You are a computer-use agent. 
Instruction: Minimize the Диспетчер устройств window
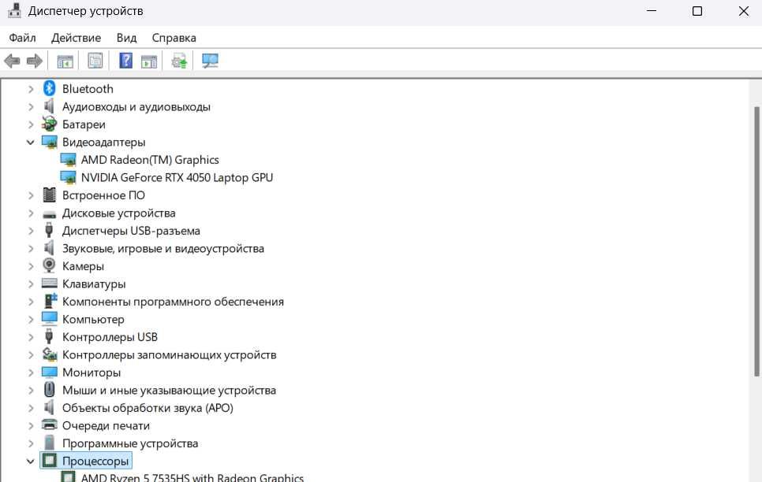click(x=652, y=11)
